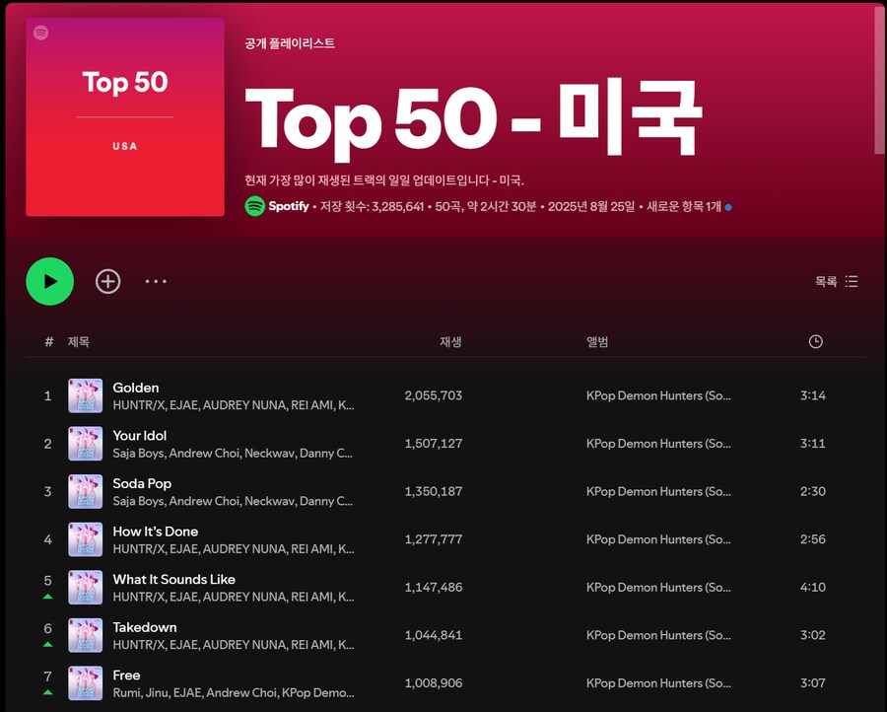Open the song Your Idol
887x712 pixels.
[x=140, y=436]
